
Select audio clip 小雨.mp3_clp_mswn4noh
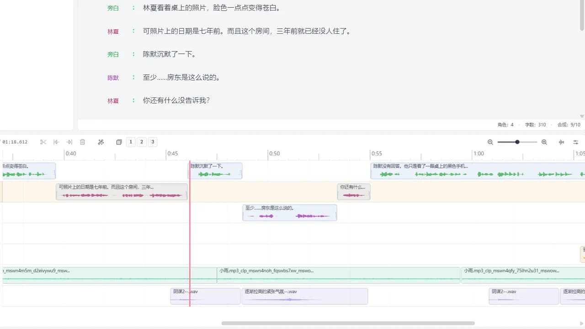(338, 275)
